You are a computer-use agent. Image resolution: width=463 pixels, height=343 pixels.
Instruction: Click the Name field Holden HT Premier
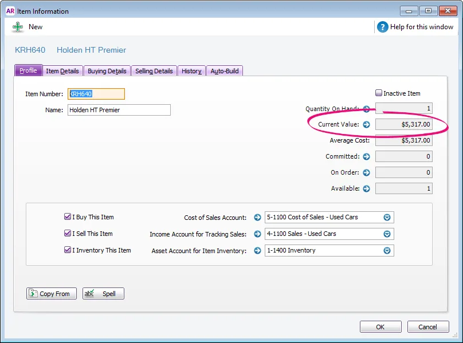[119, 110]
